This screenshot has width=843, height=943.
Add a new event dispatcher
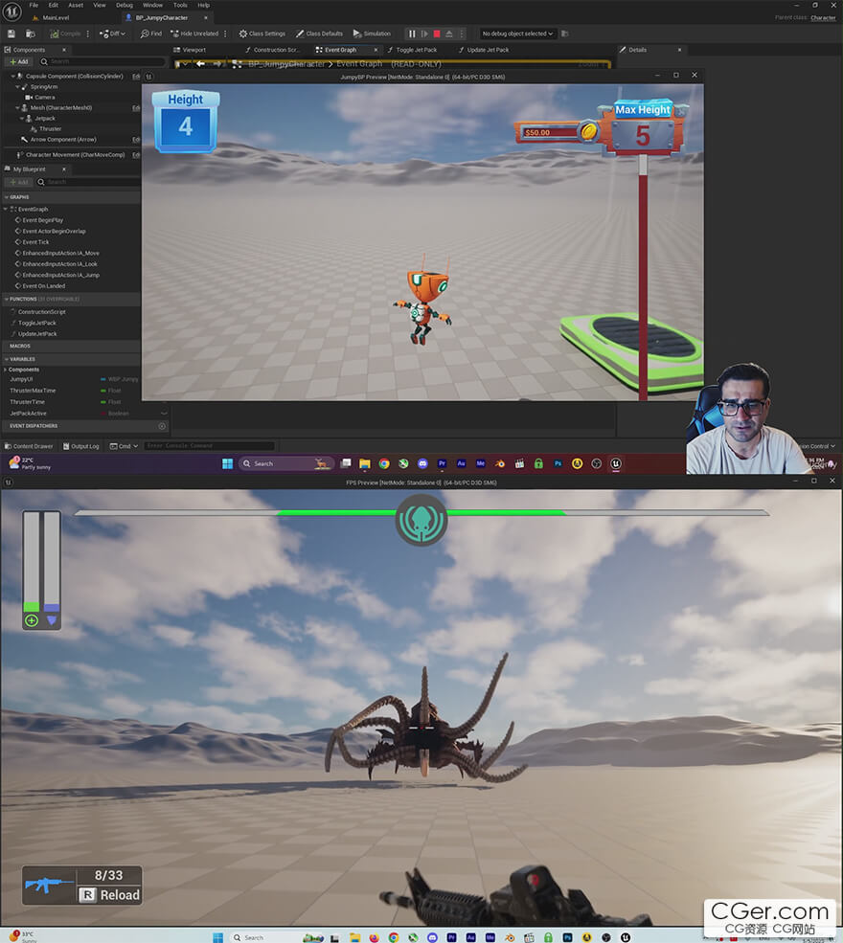click(x=162, y=426)
